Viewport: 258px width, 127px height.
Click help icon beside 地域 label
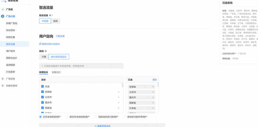click(46, 51)
